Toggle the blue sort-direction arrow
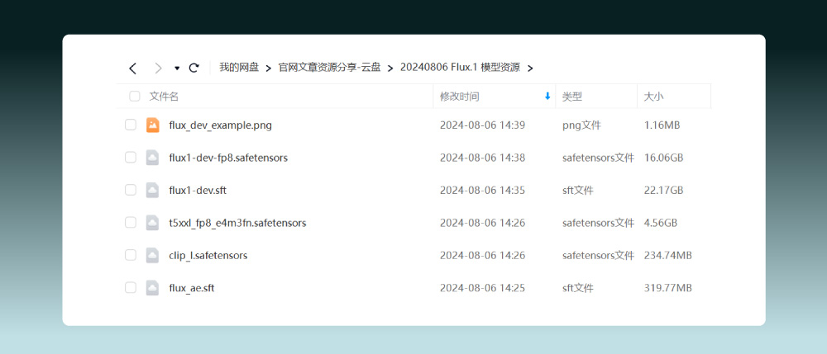 click(x=547, y=97)
